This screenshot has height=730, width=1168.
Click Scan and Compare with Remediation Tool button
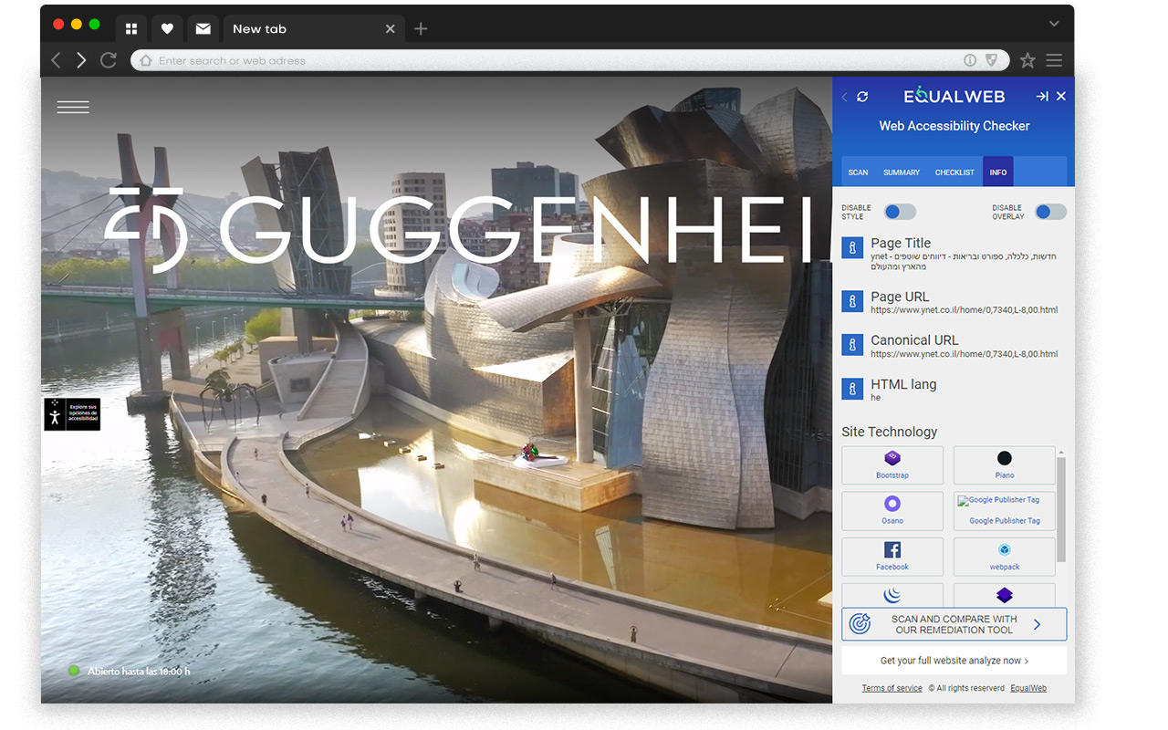coord(954,624)
